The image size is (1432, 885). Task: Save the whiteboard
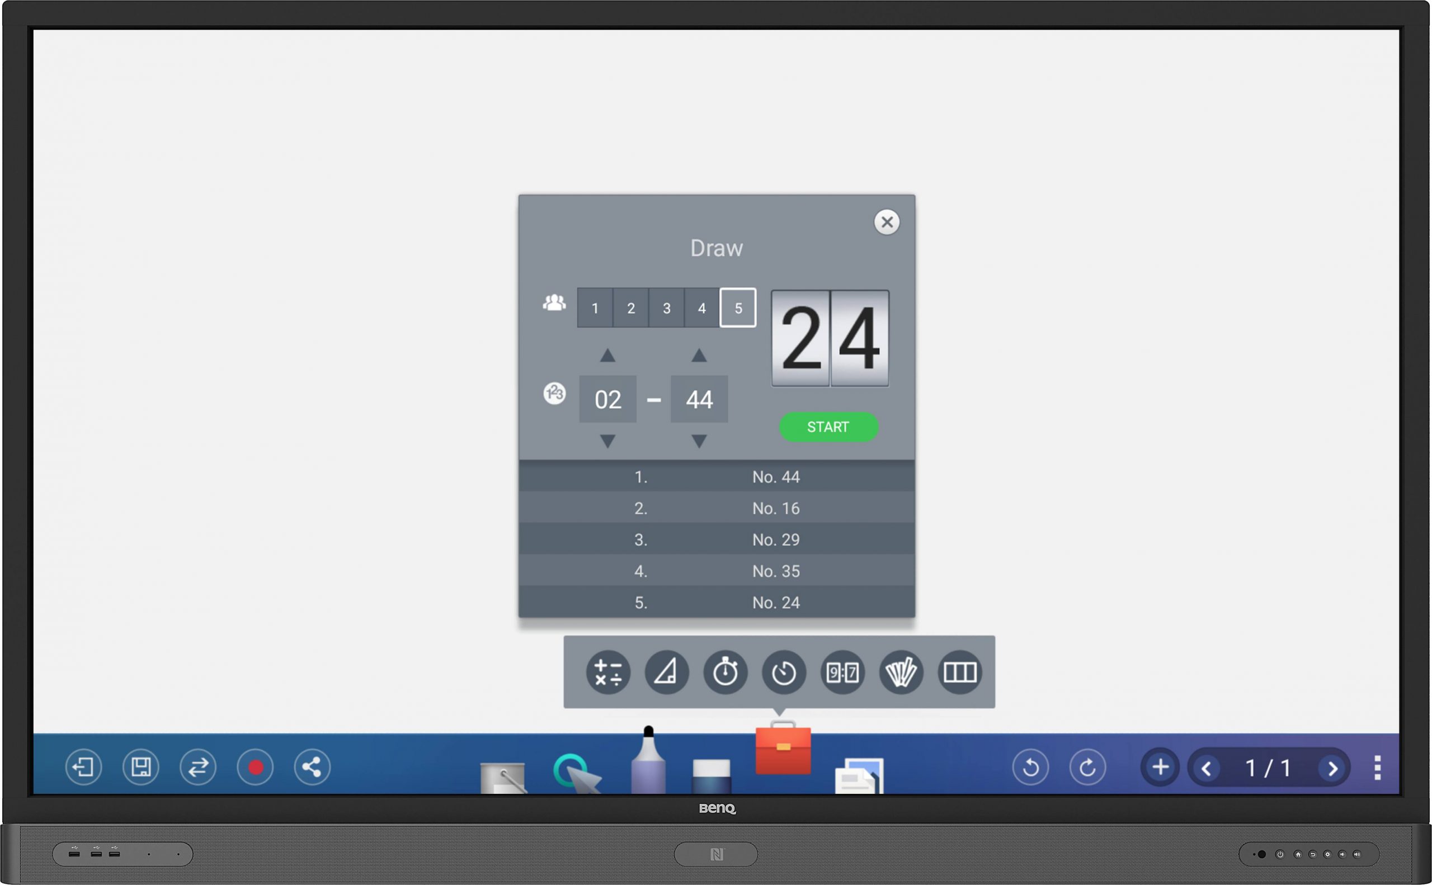pyautogui.click(x=140, y=767)
